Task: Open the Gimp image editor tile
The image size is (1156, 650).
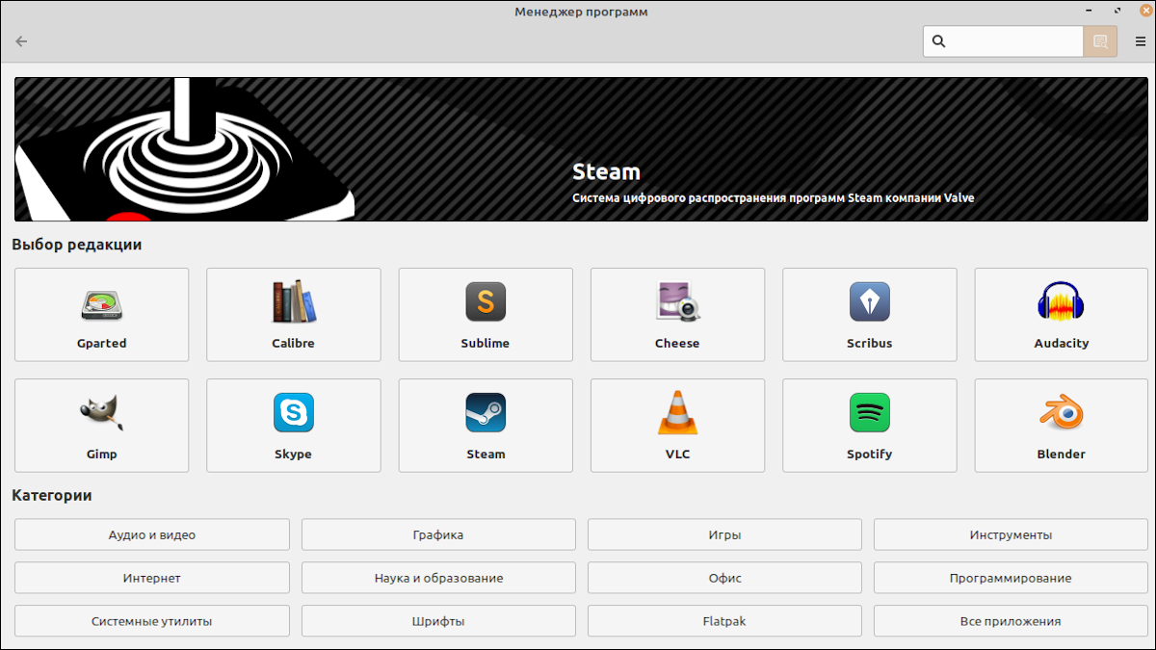Action: point(101,426)
